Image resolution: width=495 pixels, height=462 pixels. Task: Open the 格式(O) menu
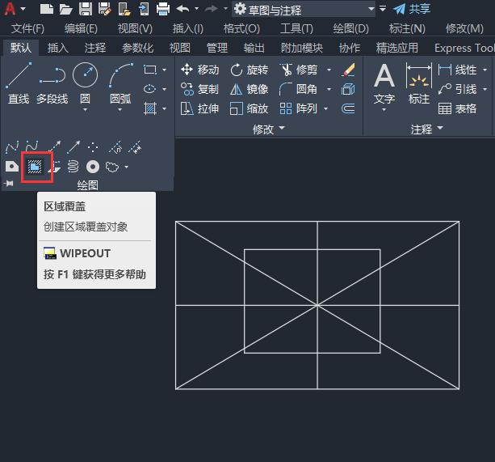point(241,29)
